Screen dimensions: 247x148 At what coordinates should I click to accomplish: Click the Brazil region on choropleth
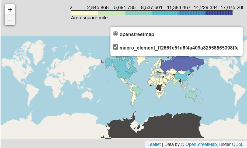tap(137, 91)
